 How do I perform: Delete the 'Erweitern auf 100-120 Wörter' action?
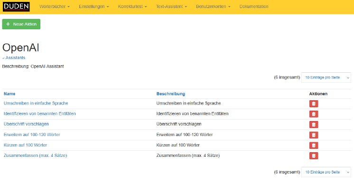click(314, 135)
